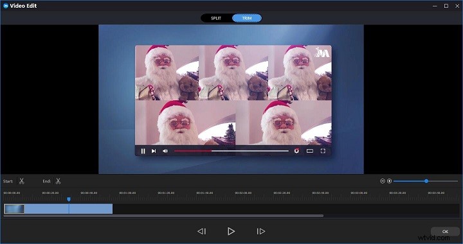
Task: Click the 00:01:40.00 ruler label
Action: [x=204, y=193]
